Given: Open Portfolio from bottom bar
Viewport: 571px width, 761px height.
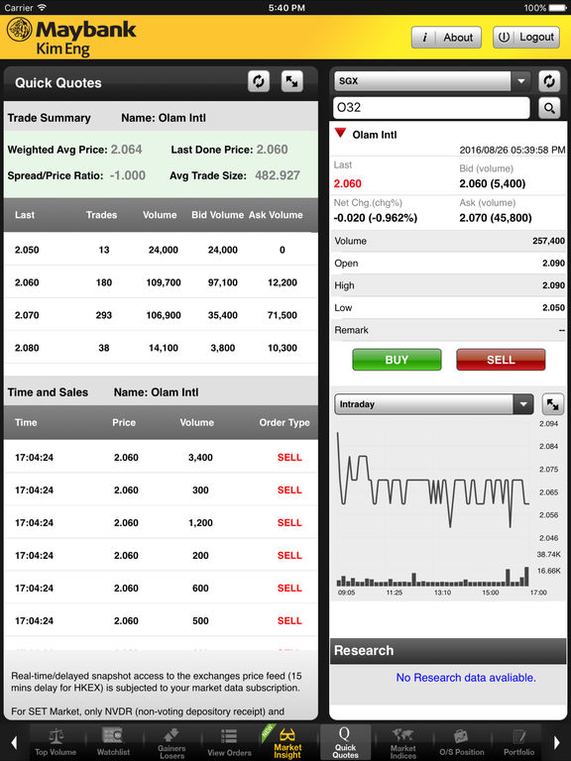Looking at the screenshot, I should (518, 742).
